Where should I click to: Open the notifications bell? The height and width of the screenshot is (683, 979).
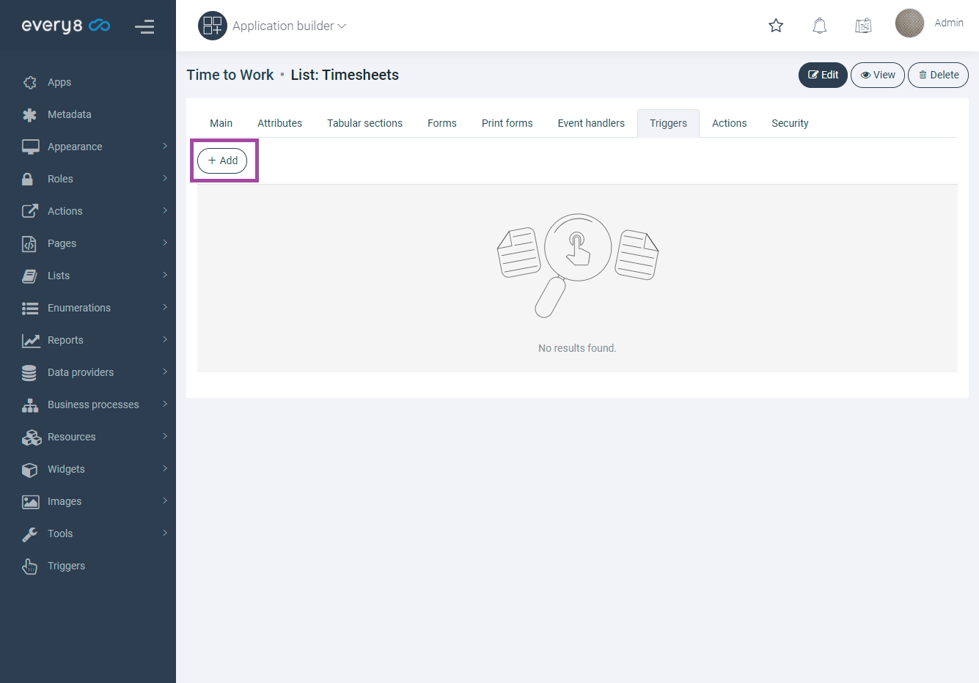pos(820,26)
